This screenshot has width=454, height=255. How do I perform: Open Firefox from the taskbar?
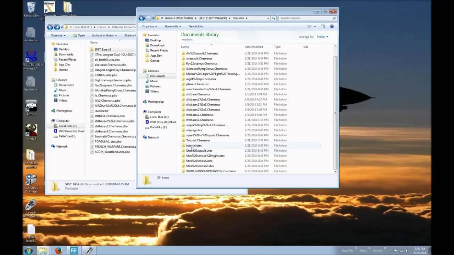click(x=59, y=251)
